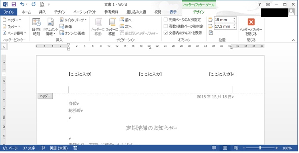Viewport: 299px width, 153px height.
Task: Click the macro recording icon in status bar
Action: click(75, 148)
